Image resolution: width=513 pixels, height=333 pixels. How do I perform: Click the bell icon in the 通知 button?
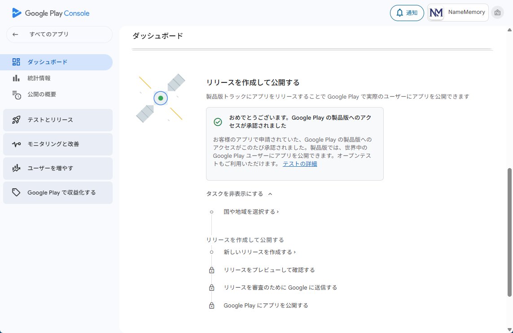point(399,13)
